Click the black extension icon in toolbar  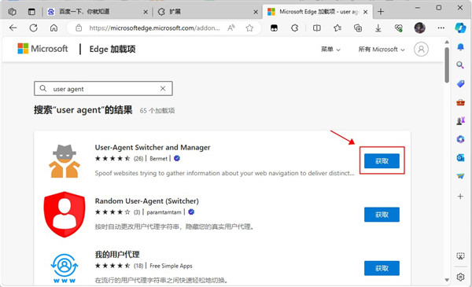pyautogui.click(x=275, y=28)
